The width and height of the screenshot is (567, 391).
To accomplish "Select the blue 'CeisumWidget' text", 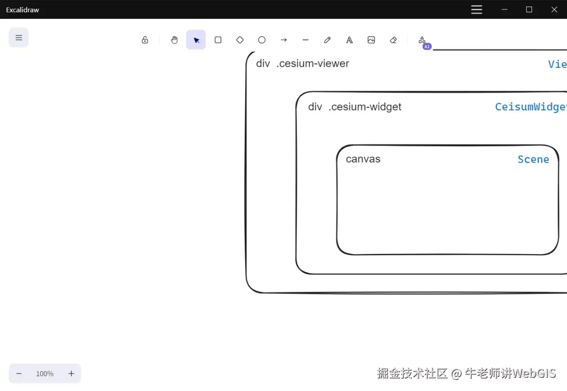I will [531, 107].
